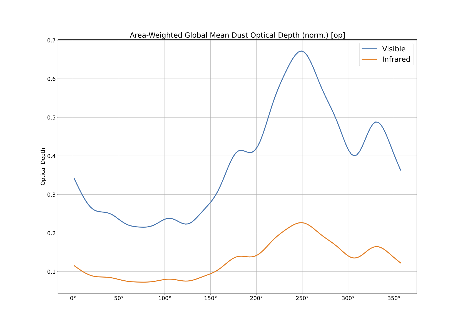Image resolution: width=463 pixels, height=330 pixels.
Task: Click the orange line sample in the legend
Action: [369, 59]
